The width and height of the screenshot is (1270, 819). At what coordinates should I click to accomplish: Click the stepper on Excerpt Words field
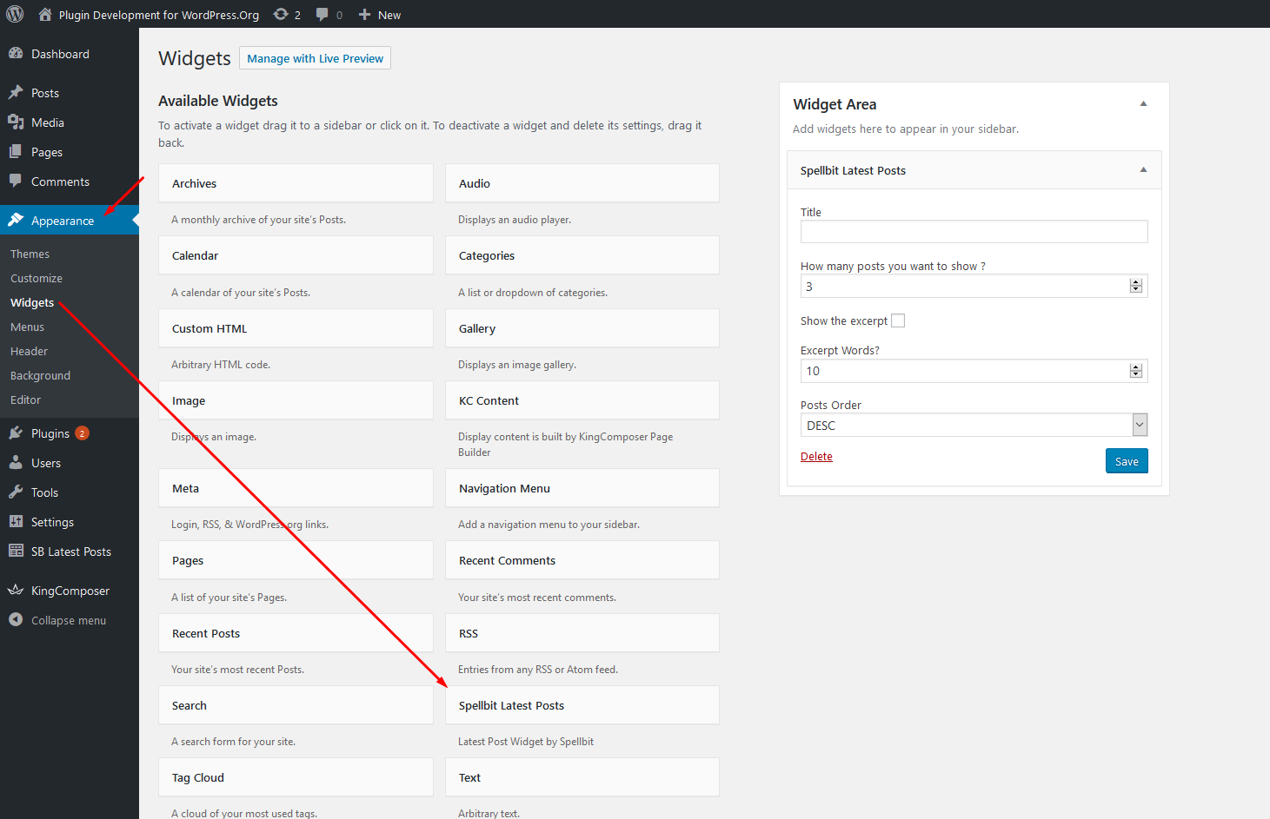click(1136, 371)
